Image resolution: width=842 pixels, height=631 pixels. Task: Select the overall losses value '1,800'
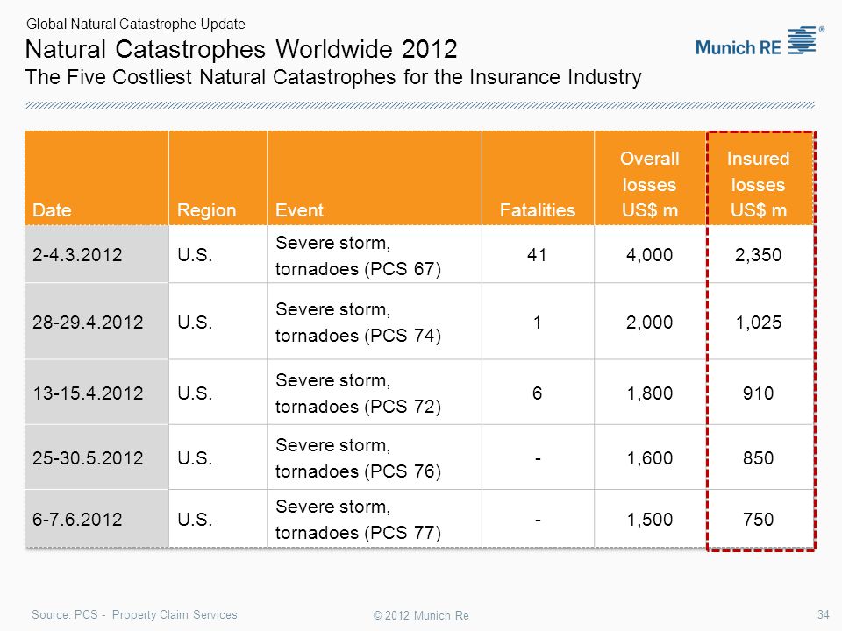650,393
